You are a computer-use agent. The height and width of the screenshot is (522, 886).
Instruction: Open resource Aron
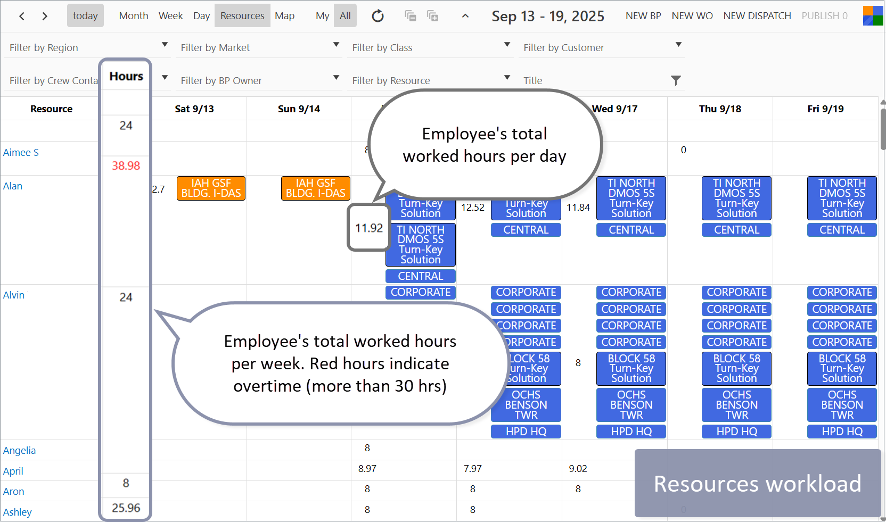tap(14, 492)
